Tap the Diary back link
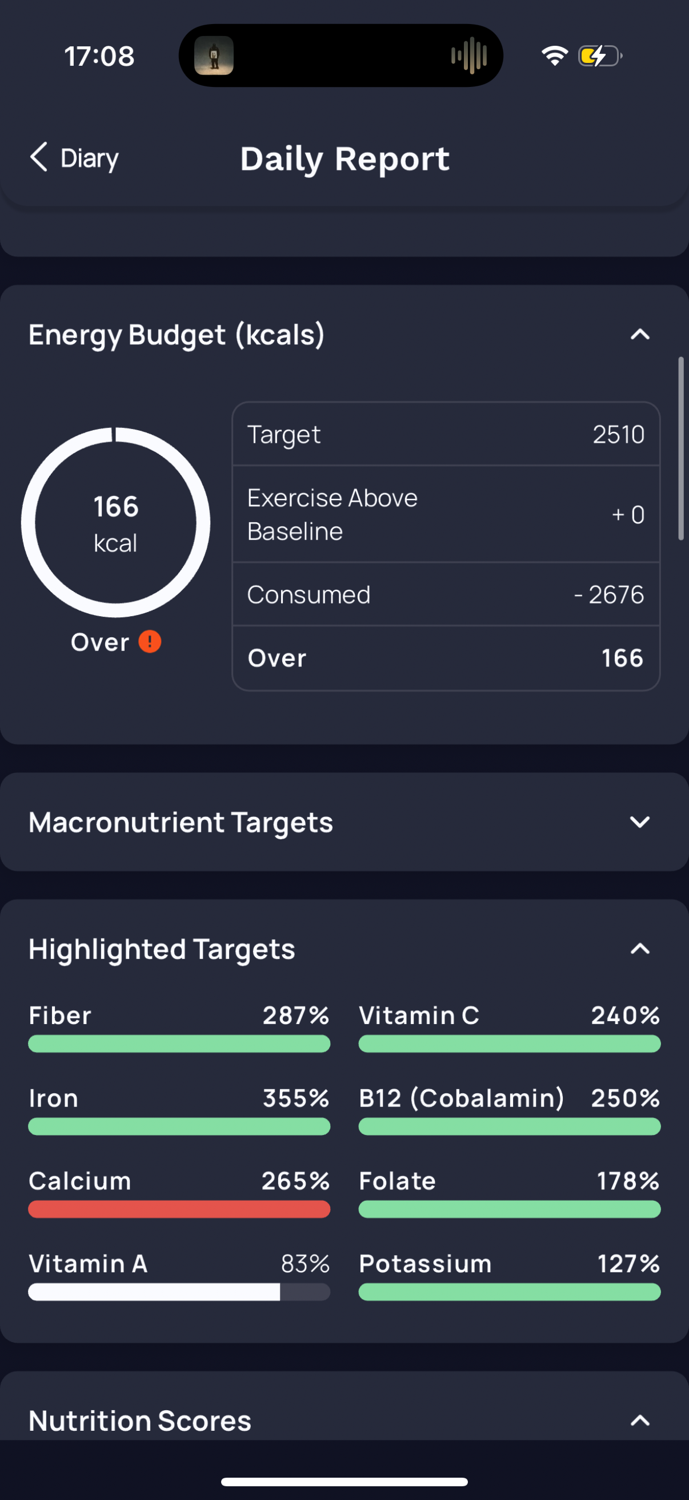689x1500 pixels. coord(90,158)
